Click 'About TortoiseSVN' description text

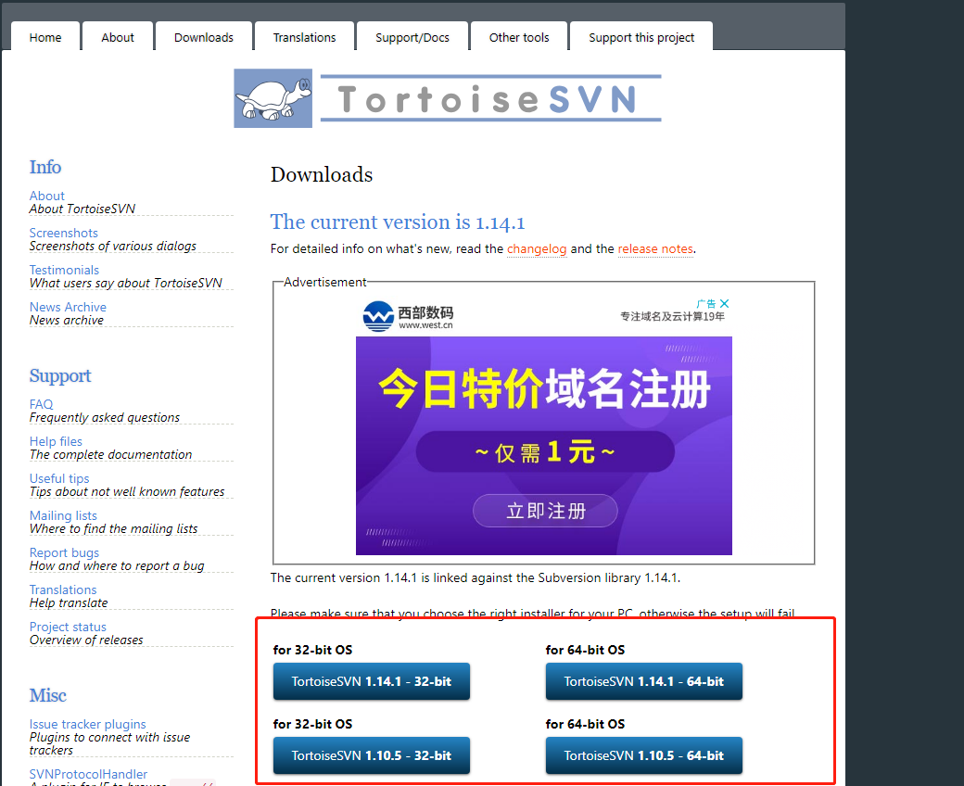pyautogui.click(x=82, y=209)
